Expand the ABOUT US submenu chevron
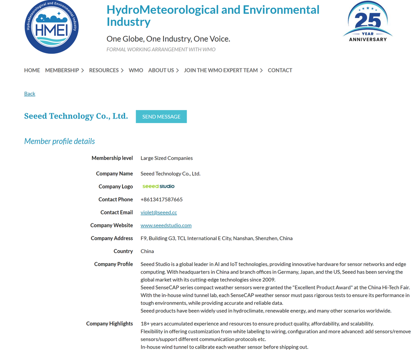Viewport: 417px width, 353px height. coord(177,70)
